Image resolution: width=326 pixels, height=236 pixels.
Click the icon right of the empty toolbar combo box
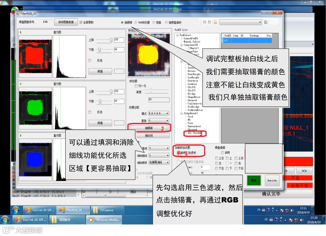(266, 22)
